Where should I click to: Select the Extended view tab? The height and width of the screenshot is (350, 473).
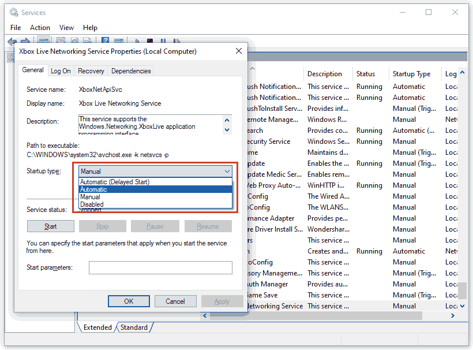click(97, 327)
